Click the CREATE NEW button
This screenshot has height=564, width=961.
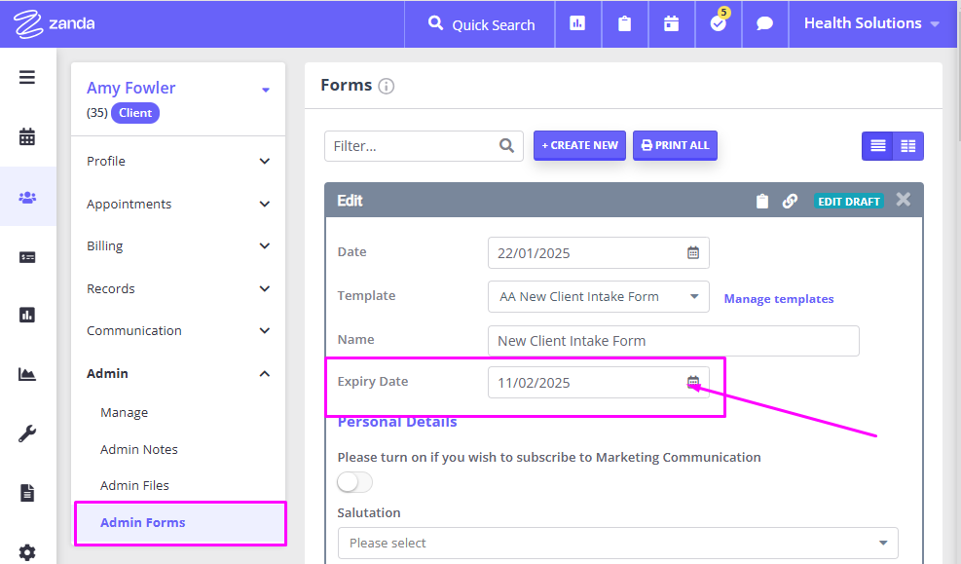point(579,145)
